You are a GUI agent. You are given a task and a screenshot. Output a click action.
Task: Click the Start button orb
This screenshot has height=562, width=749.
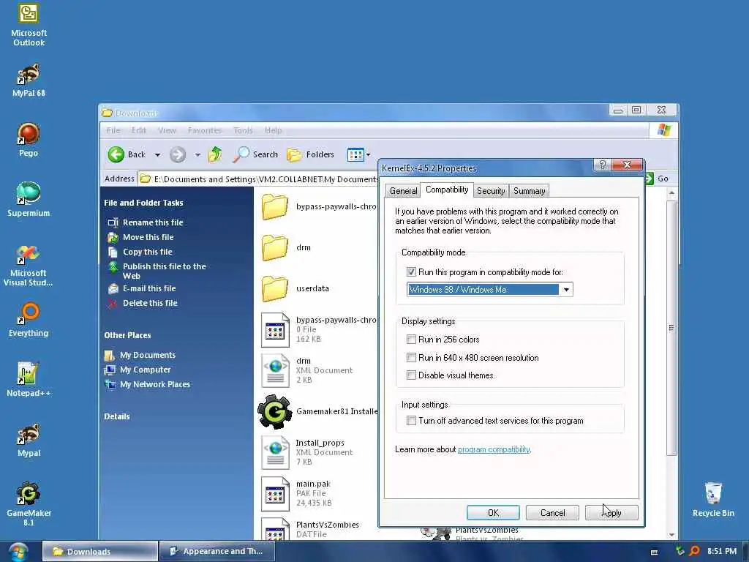pyautogui.click(x=18, y=552)
